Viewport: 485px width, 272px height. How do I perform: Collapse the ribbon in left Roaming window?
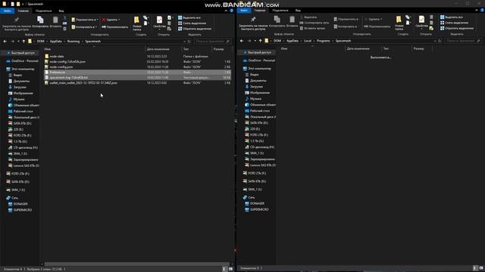click(x=226, y=11)
